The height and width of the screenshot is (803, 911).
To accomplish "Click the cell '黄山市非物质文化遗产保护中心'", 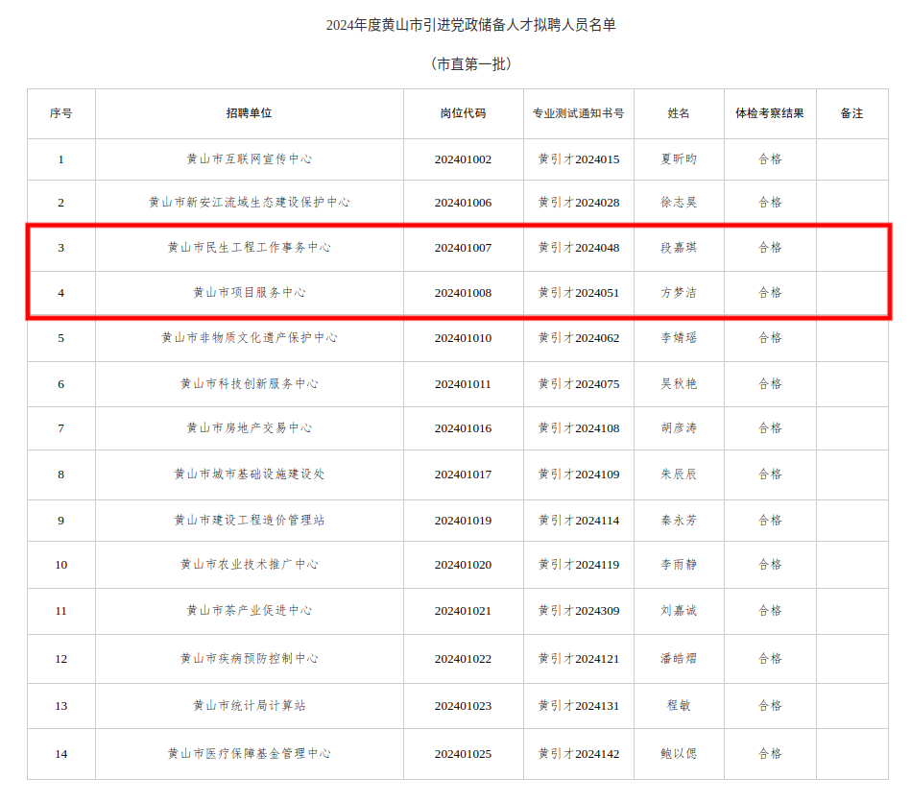I will (250, 338).
